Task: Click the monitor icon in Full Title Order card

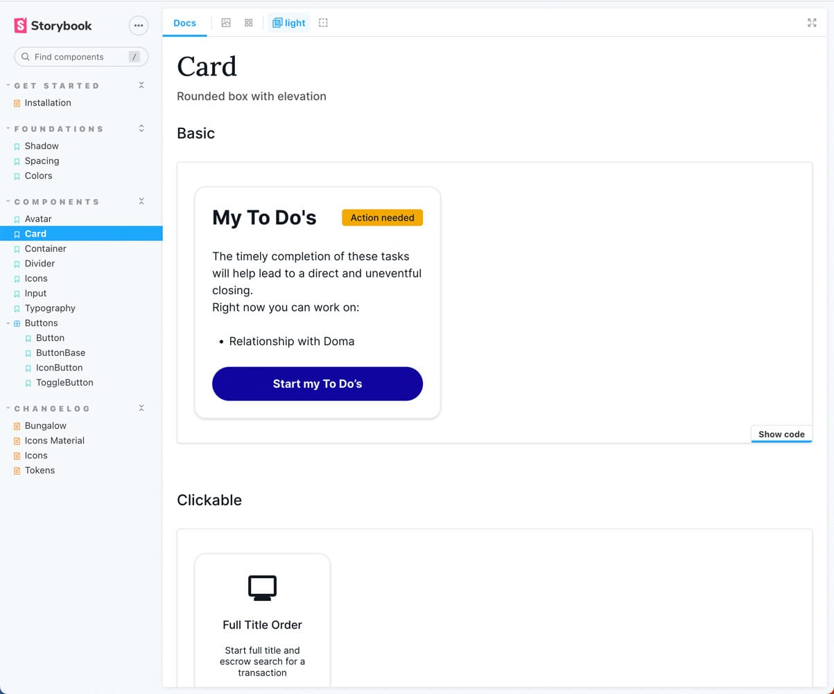Action: point(262,587)
